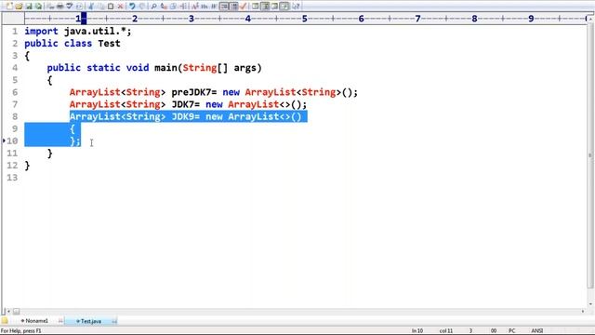Screen dimensions: 595x335
Task: Click the highlighted 'JDK9=' text
Action: pos(186,116)
